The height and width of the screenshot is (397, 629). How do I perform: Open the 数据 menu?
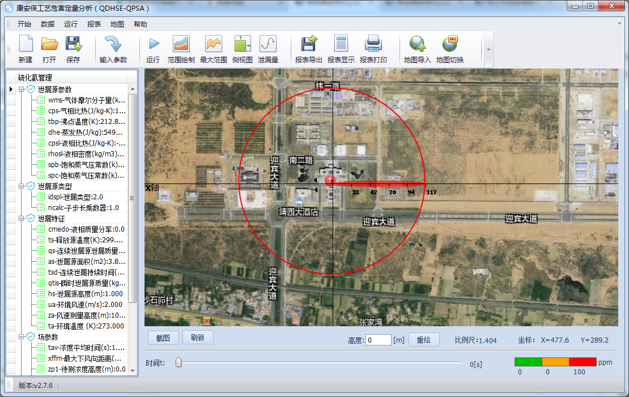pos(48,24)
